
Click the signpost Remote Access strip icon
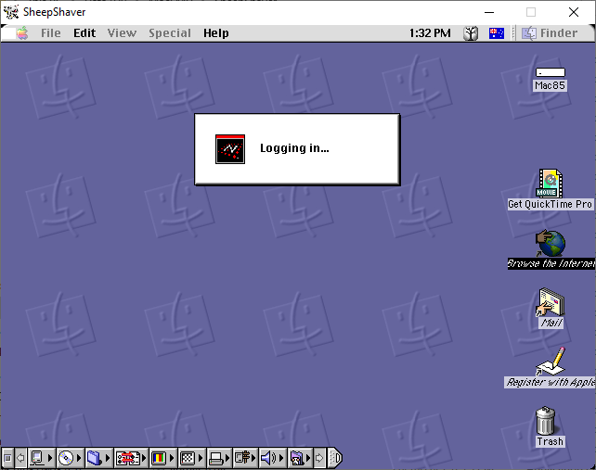(242, 458)
